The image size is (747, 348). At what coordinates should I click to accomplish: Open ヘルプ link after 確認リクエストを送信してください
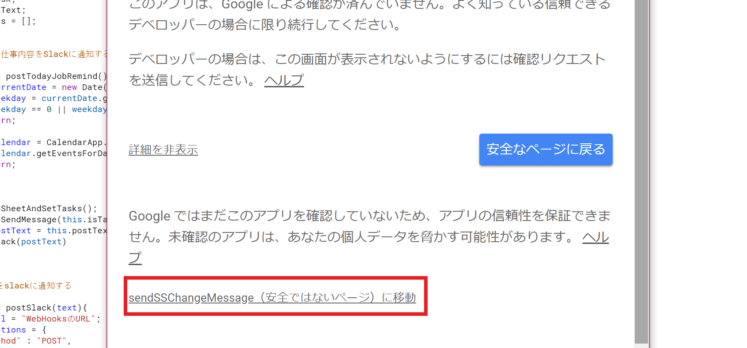tap(284, 80)
